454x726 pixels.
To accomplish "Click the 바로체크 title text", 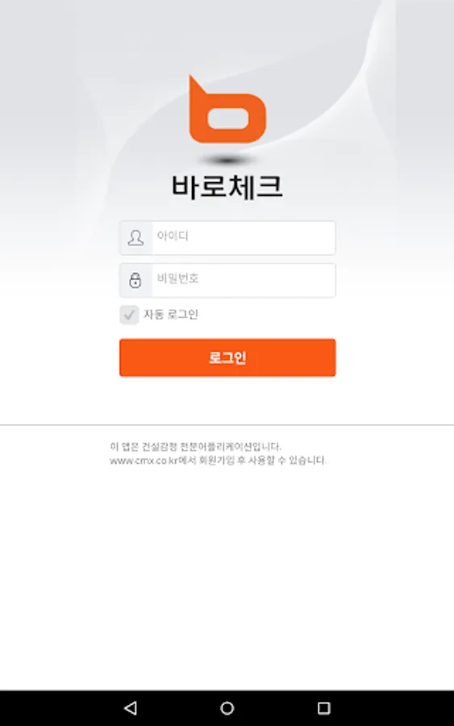I will [227, 186].
